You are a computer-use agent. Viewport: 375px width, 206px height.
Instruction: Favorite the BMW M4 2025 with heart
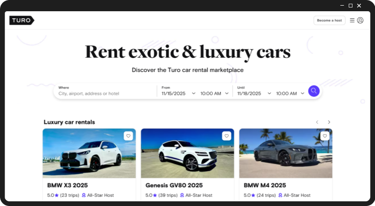click(x=325, y=136)
